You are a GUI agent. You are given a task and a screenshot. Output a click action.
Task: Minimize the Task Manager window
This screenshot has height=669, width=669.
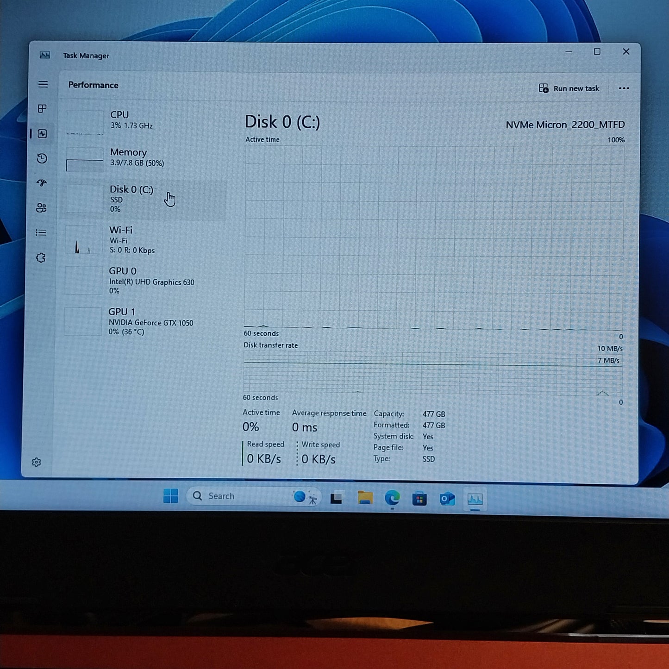click(569, 52)
